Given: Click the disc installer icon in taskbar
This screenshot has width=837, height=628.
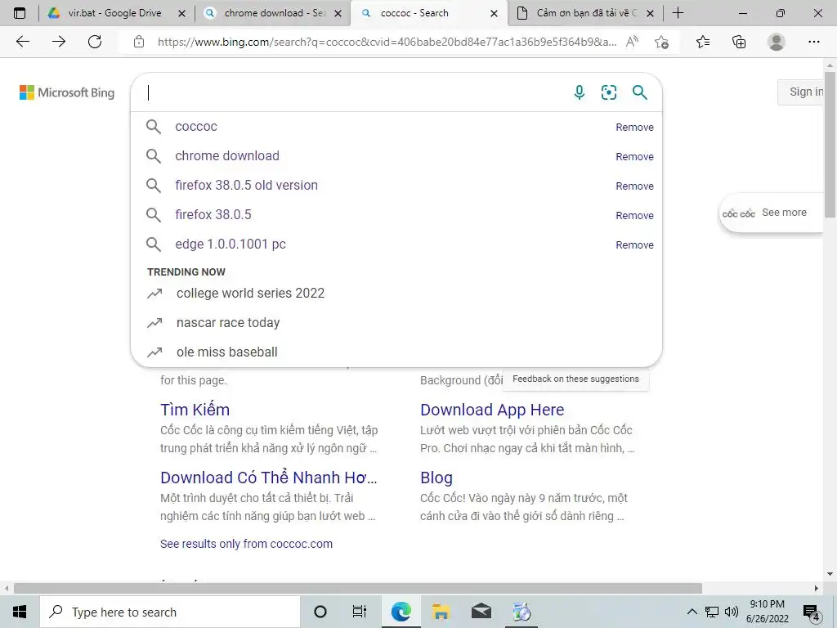Looking at the screenshot, I should click(x=521, y=612).
